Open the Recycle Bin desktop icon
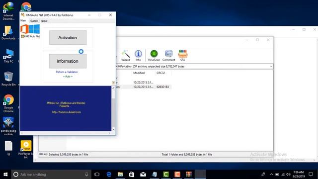Image resolution: width=318 pixels, height=179 pixels. [x=8, y=79]
